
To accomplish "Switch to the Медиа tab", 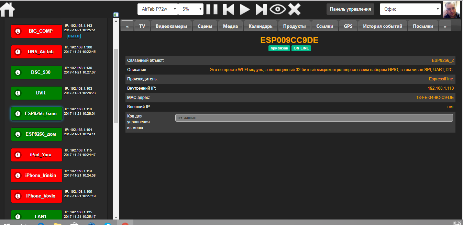I will 230,26.
